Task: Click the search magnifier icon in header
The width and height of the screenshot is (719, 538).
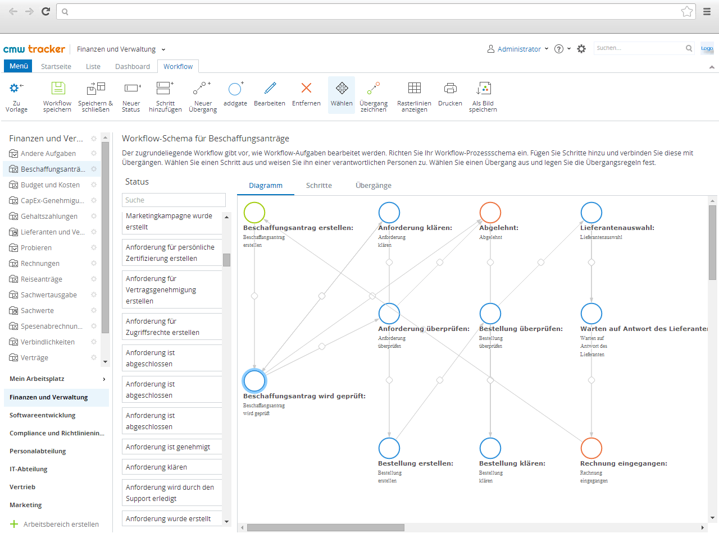Action: point(689,48)
